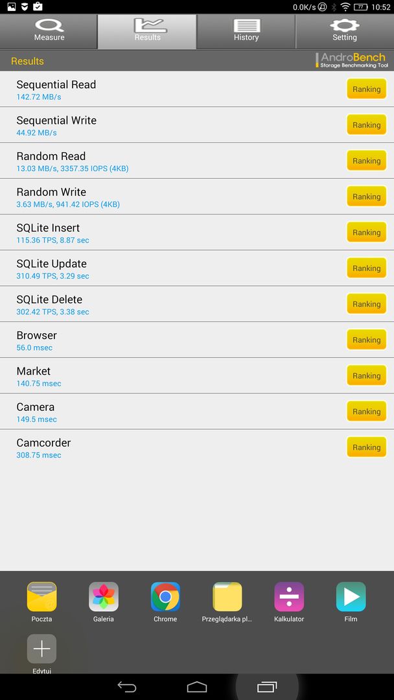Open the Film video player icon
This screenshot has width=394, height=700.
click(351, 596)
